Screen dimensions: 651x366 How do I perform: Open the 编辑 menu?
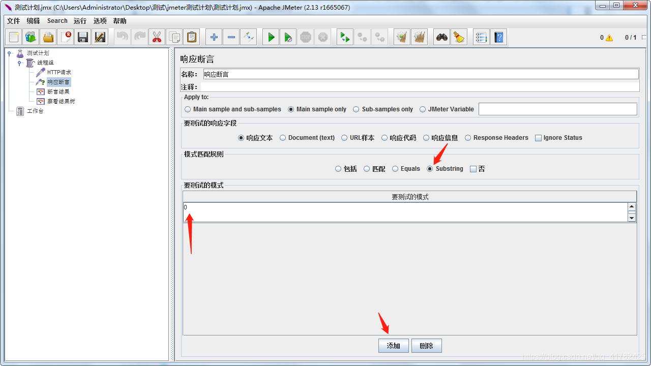33,21
